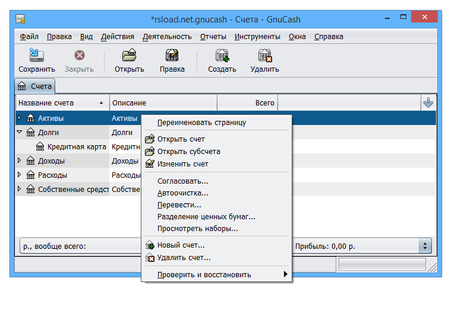Click the folder icon next to Открыть субсчета

(150, 151)
